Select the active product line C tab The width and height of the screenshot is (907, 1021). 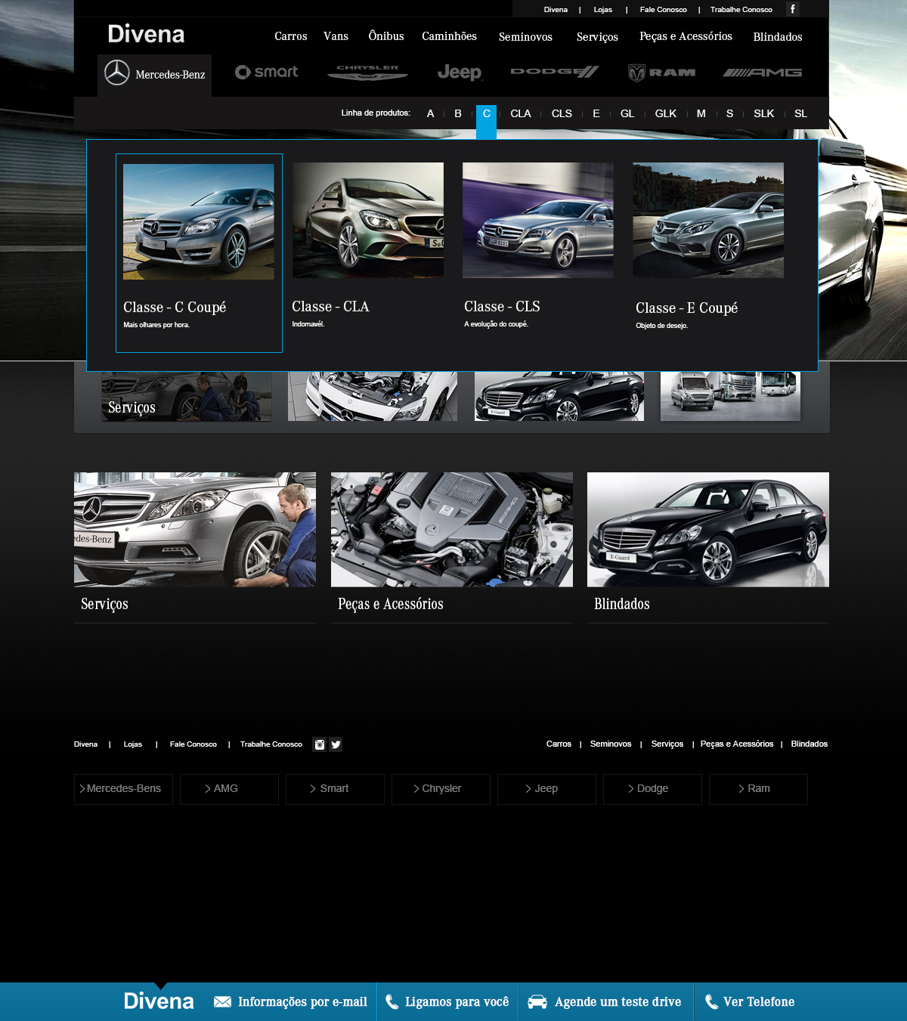pos(486,122)
